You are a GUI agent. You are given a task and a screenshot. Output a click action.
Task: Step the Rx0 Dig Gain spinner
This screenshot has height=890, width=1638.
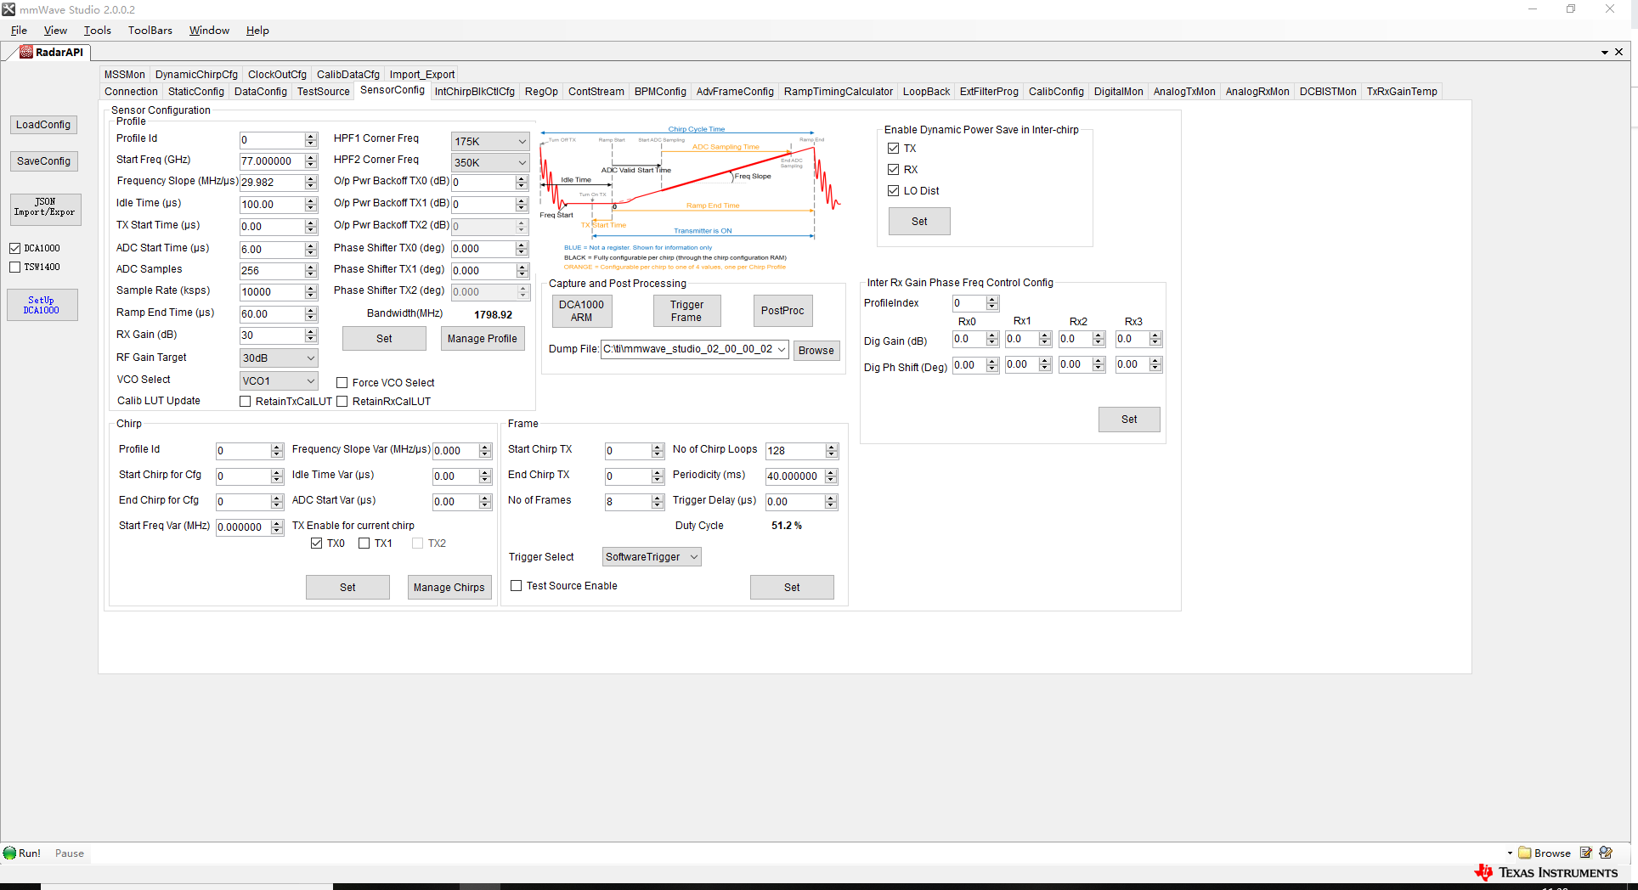992,339
